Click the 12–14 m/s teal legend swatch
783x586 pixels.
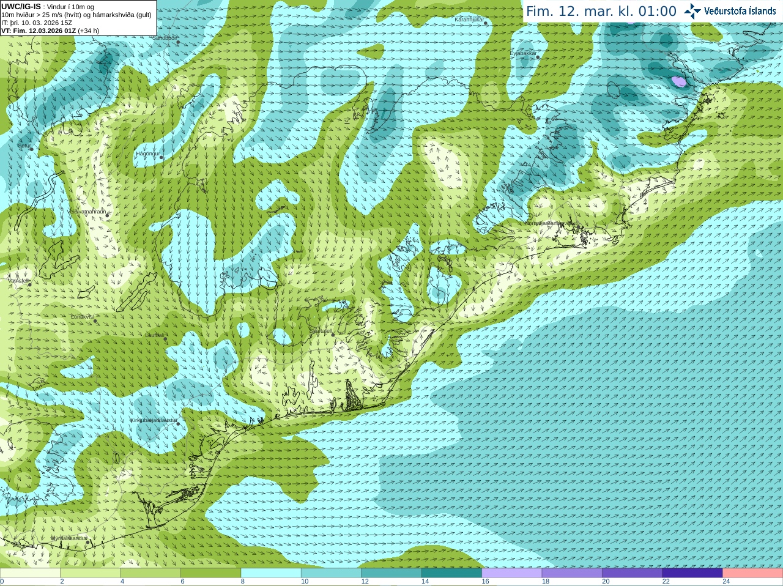point(391,573)
